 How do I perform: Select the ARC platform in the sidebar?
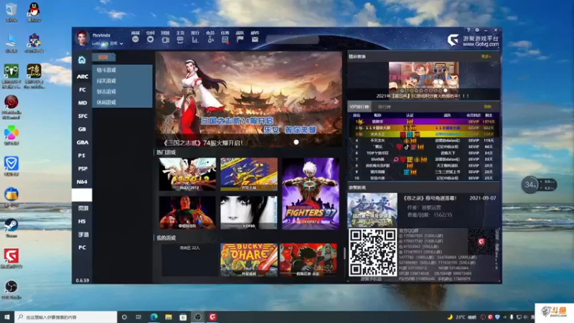coord(83,77)
